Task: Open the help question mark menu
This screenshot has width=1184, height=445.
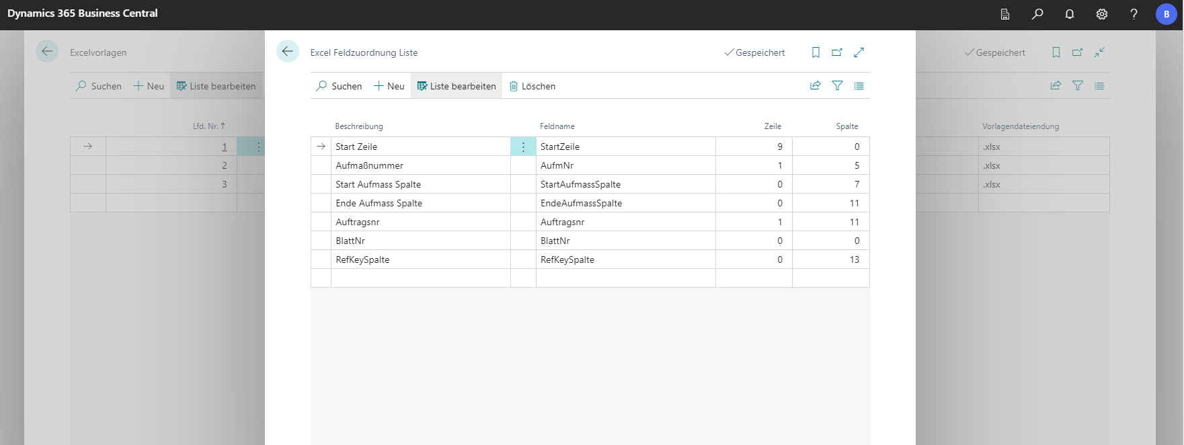Action: [x=1134, y=14]
